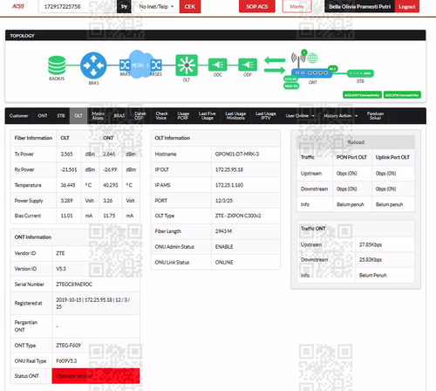The width and height of the screenshot is (436, 391).
Task: Click ONU Link Status value ONLINE
Action: click(224, 263)
